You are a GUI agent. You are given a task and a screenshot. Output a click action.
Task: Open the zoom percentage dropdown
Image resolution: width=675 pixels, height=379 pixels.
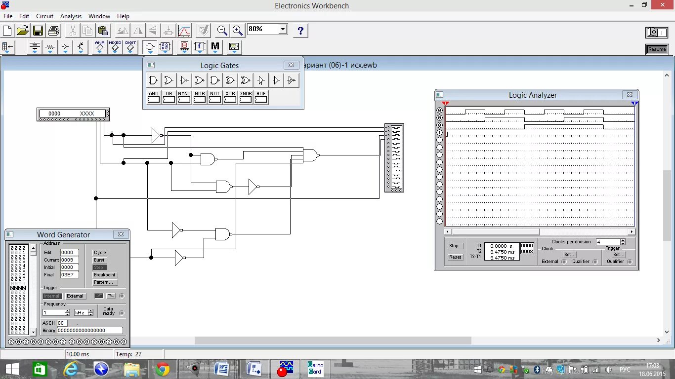point(283,29)
